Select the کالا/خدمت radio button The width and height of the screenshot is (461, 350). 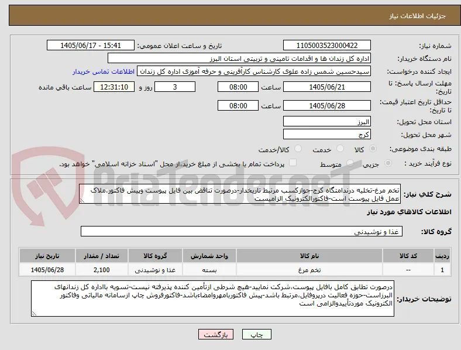coord(298,149)
